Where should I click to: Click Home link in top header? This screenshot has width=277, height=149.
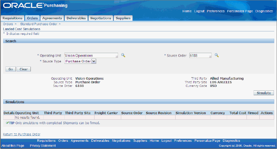[187, 11]
